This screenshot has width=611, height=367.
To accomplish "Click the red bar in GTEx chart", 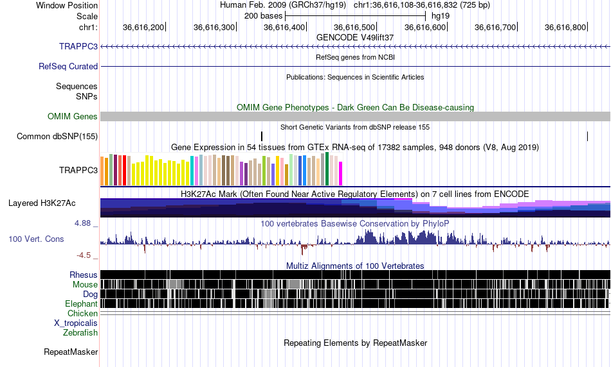I will (x=125, y=171).
